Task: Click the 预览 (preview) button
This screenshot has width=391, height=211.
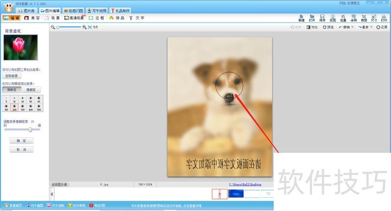Action: click(x=328, y=27)
